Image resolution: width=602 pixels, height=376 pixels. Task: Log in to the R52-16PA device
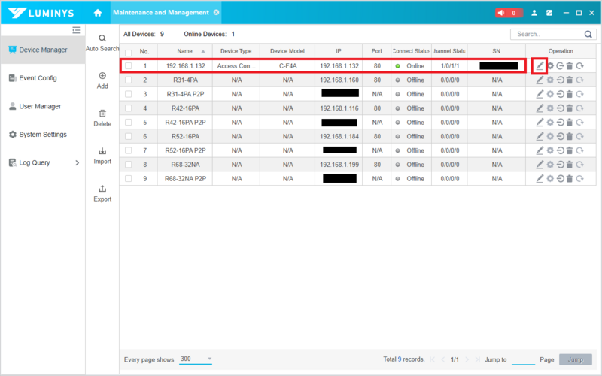coord(560,136)
